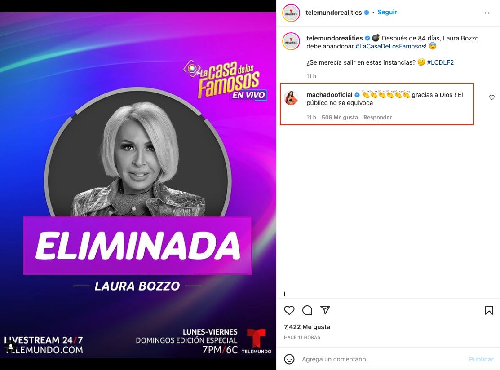
Task: Reply to comment via Responder
Action: 377,117
